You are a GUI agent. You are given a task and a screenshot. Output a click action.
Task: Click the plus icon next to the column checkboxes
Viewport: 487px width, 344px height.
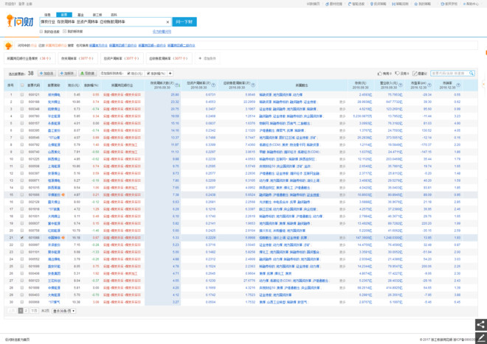(170, 74)
